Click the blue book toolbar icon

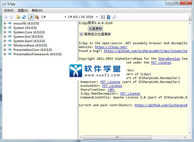[x=109, y=17]
